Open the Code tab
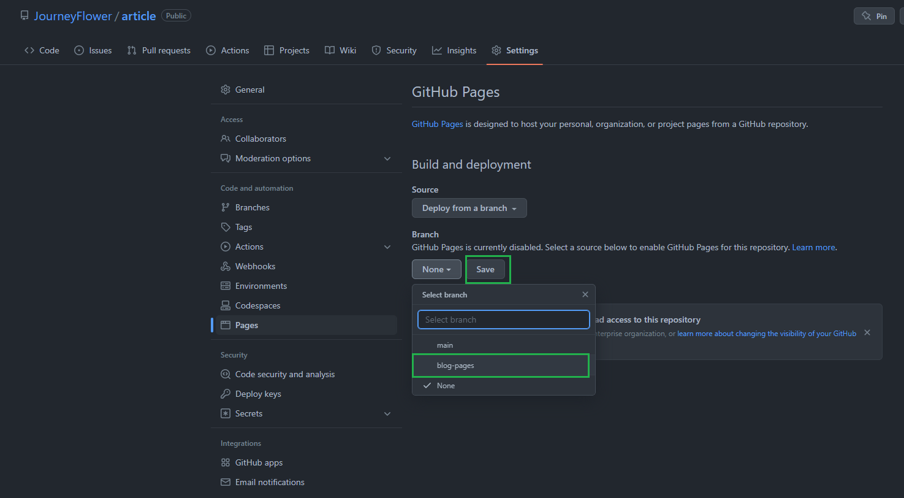This screenshot has width=904, height=498. click(42, 50)
